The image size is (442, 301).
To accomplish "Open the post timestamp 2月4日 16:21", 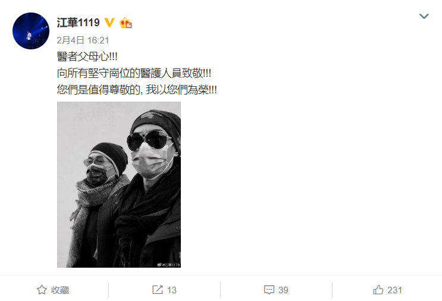I will (83, 40).
